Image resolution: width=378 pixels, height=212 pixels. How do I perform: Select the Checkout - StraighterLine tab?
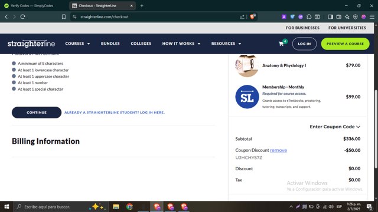click(x=102, y=5)
